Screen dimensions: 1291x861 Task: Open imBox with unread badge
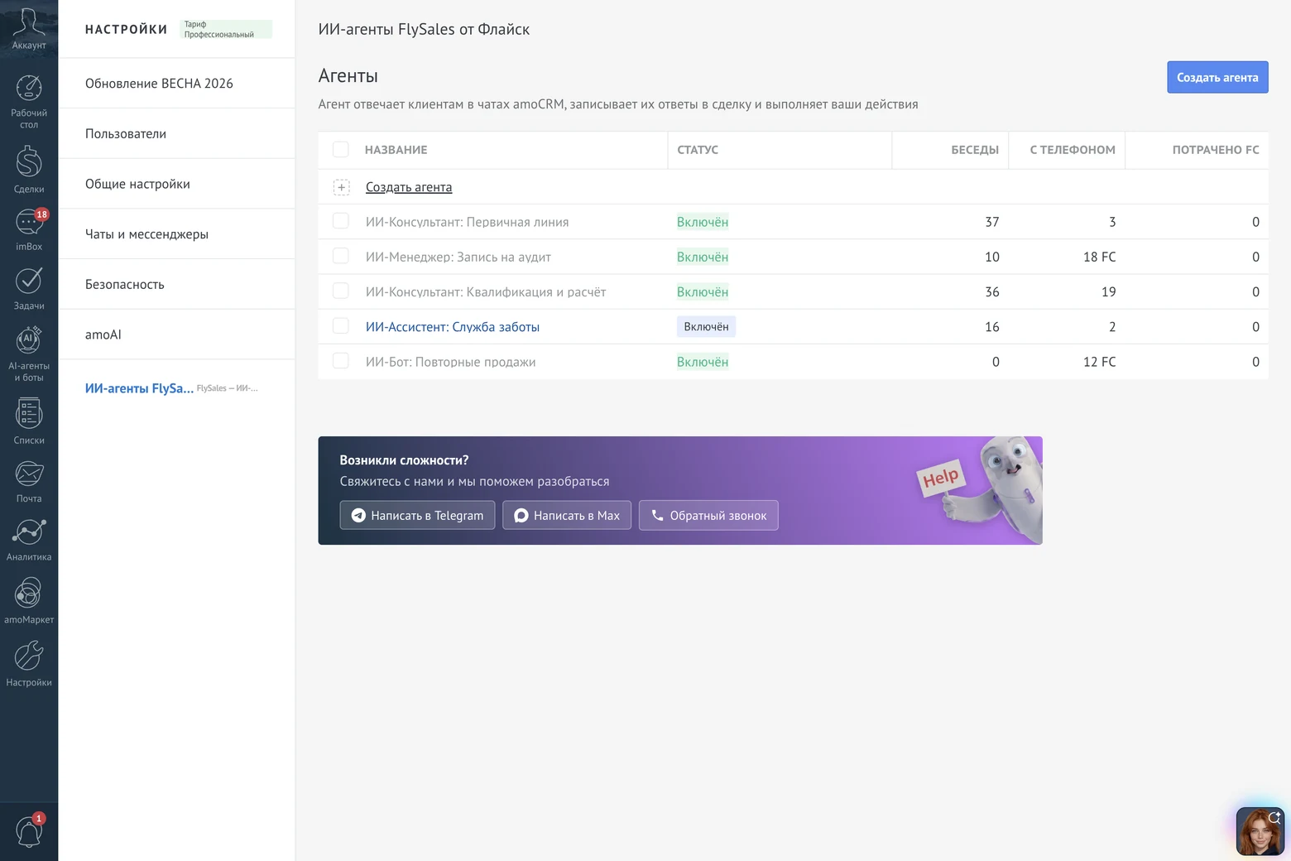click(29, 229)
